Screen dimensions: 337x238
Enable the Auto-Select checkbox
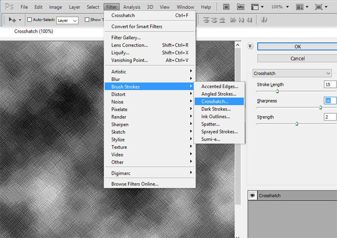click(30, 20)
